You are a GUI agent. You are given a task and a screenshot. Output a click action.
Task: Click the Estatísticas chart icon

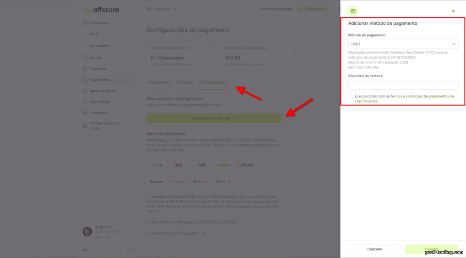85,23
